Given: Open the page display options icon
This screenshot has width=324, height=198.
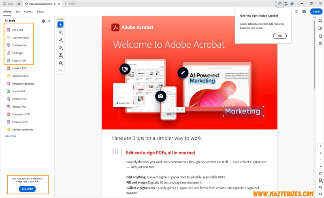Looking at the screenshot, I should tap(320, 181).
